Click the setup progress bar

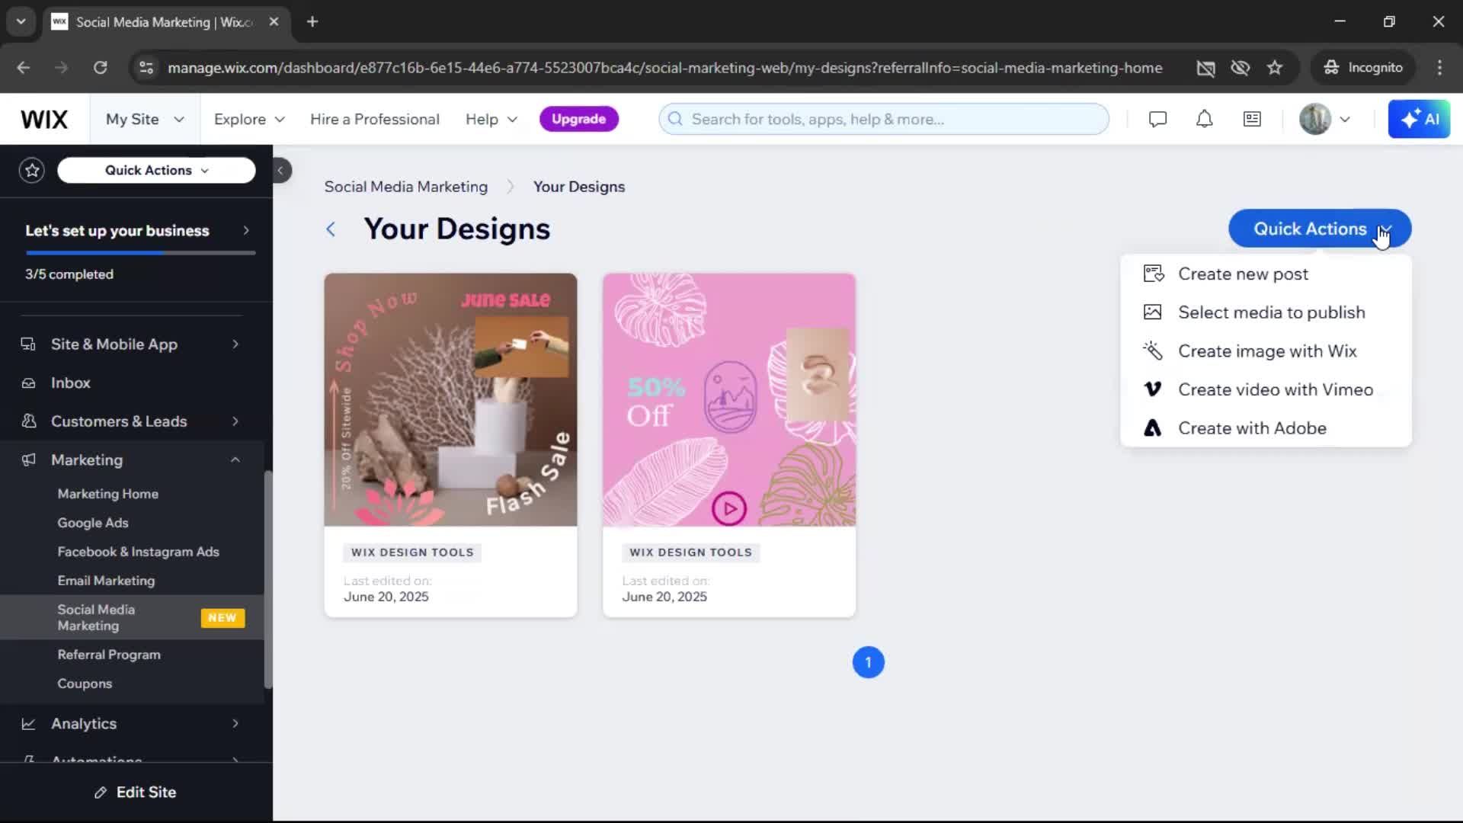pos(140,252)
